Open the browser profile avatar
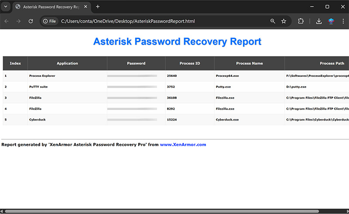349x214 pixels. pos(331,21)
